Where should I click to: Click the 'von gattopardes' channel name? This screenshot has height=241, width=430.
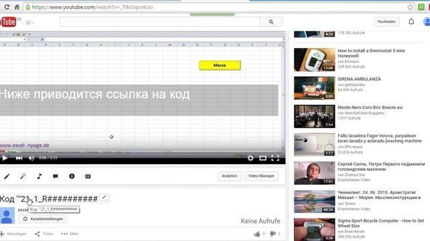point(351,85)
